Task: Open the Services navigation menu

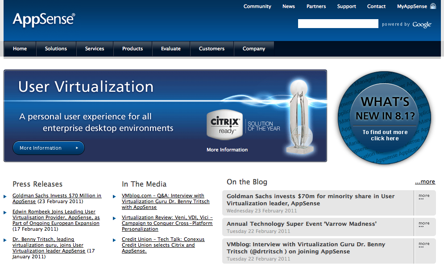Action: pos(95,49)
